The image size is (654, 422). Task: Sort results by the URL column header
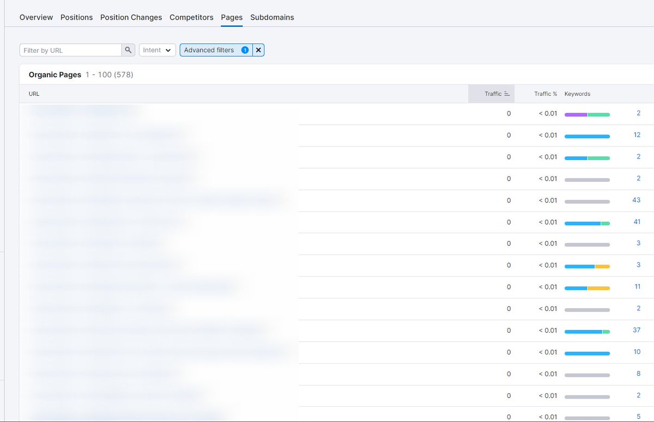[33, 93]
